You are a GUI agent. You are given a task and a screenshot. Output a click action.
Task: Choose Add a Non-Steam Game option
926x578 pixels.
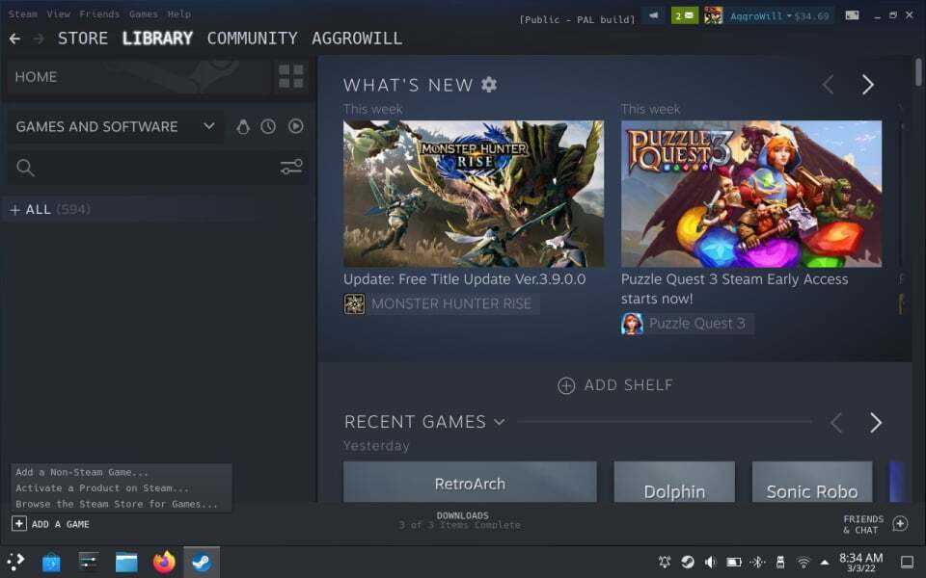coord(81,472)
